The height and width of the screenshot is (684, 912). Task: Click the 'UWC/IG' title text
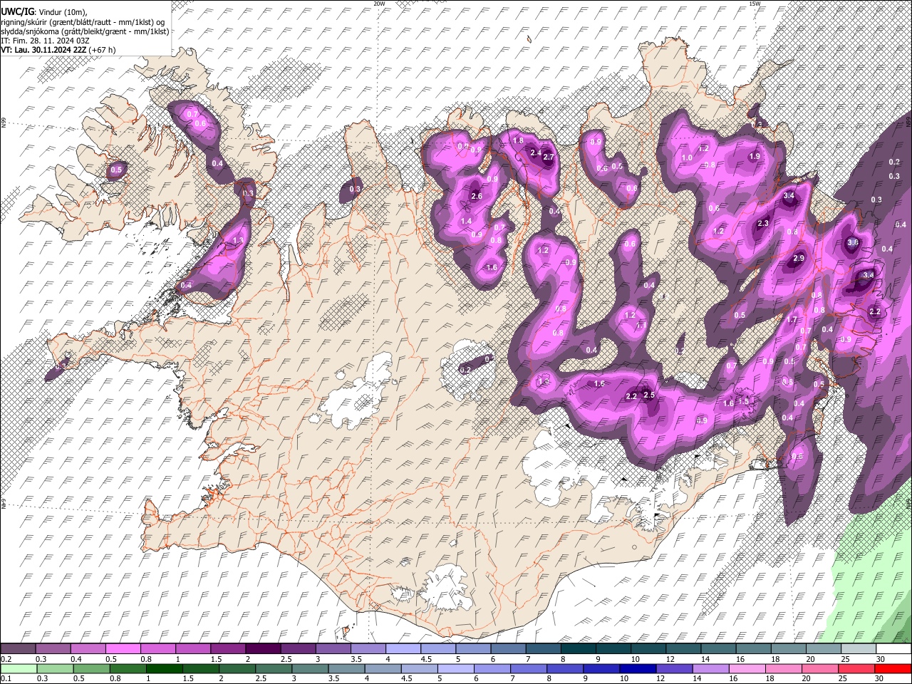pos(17,12)
